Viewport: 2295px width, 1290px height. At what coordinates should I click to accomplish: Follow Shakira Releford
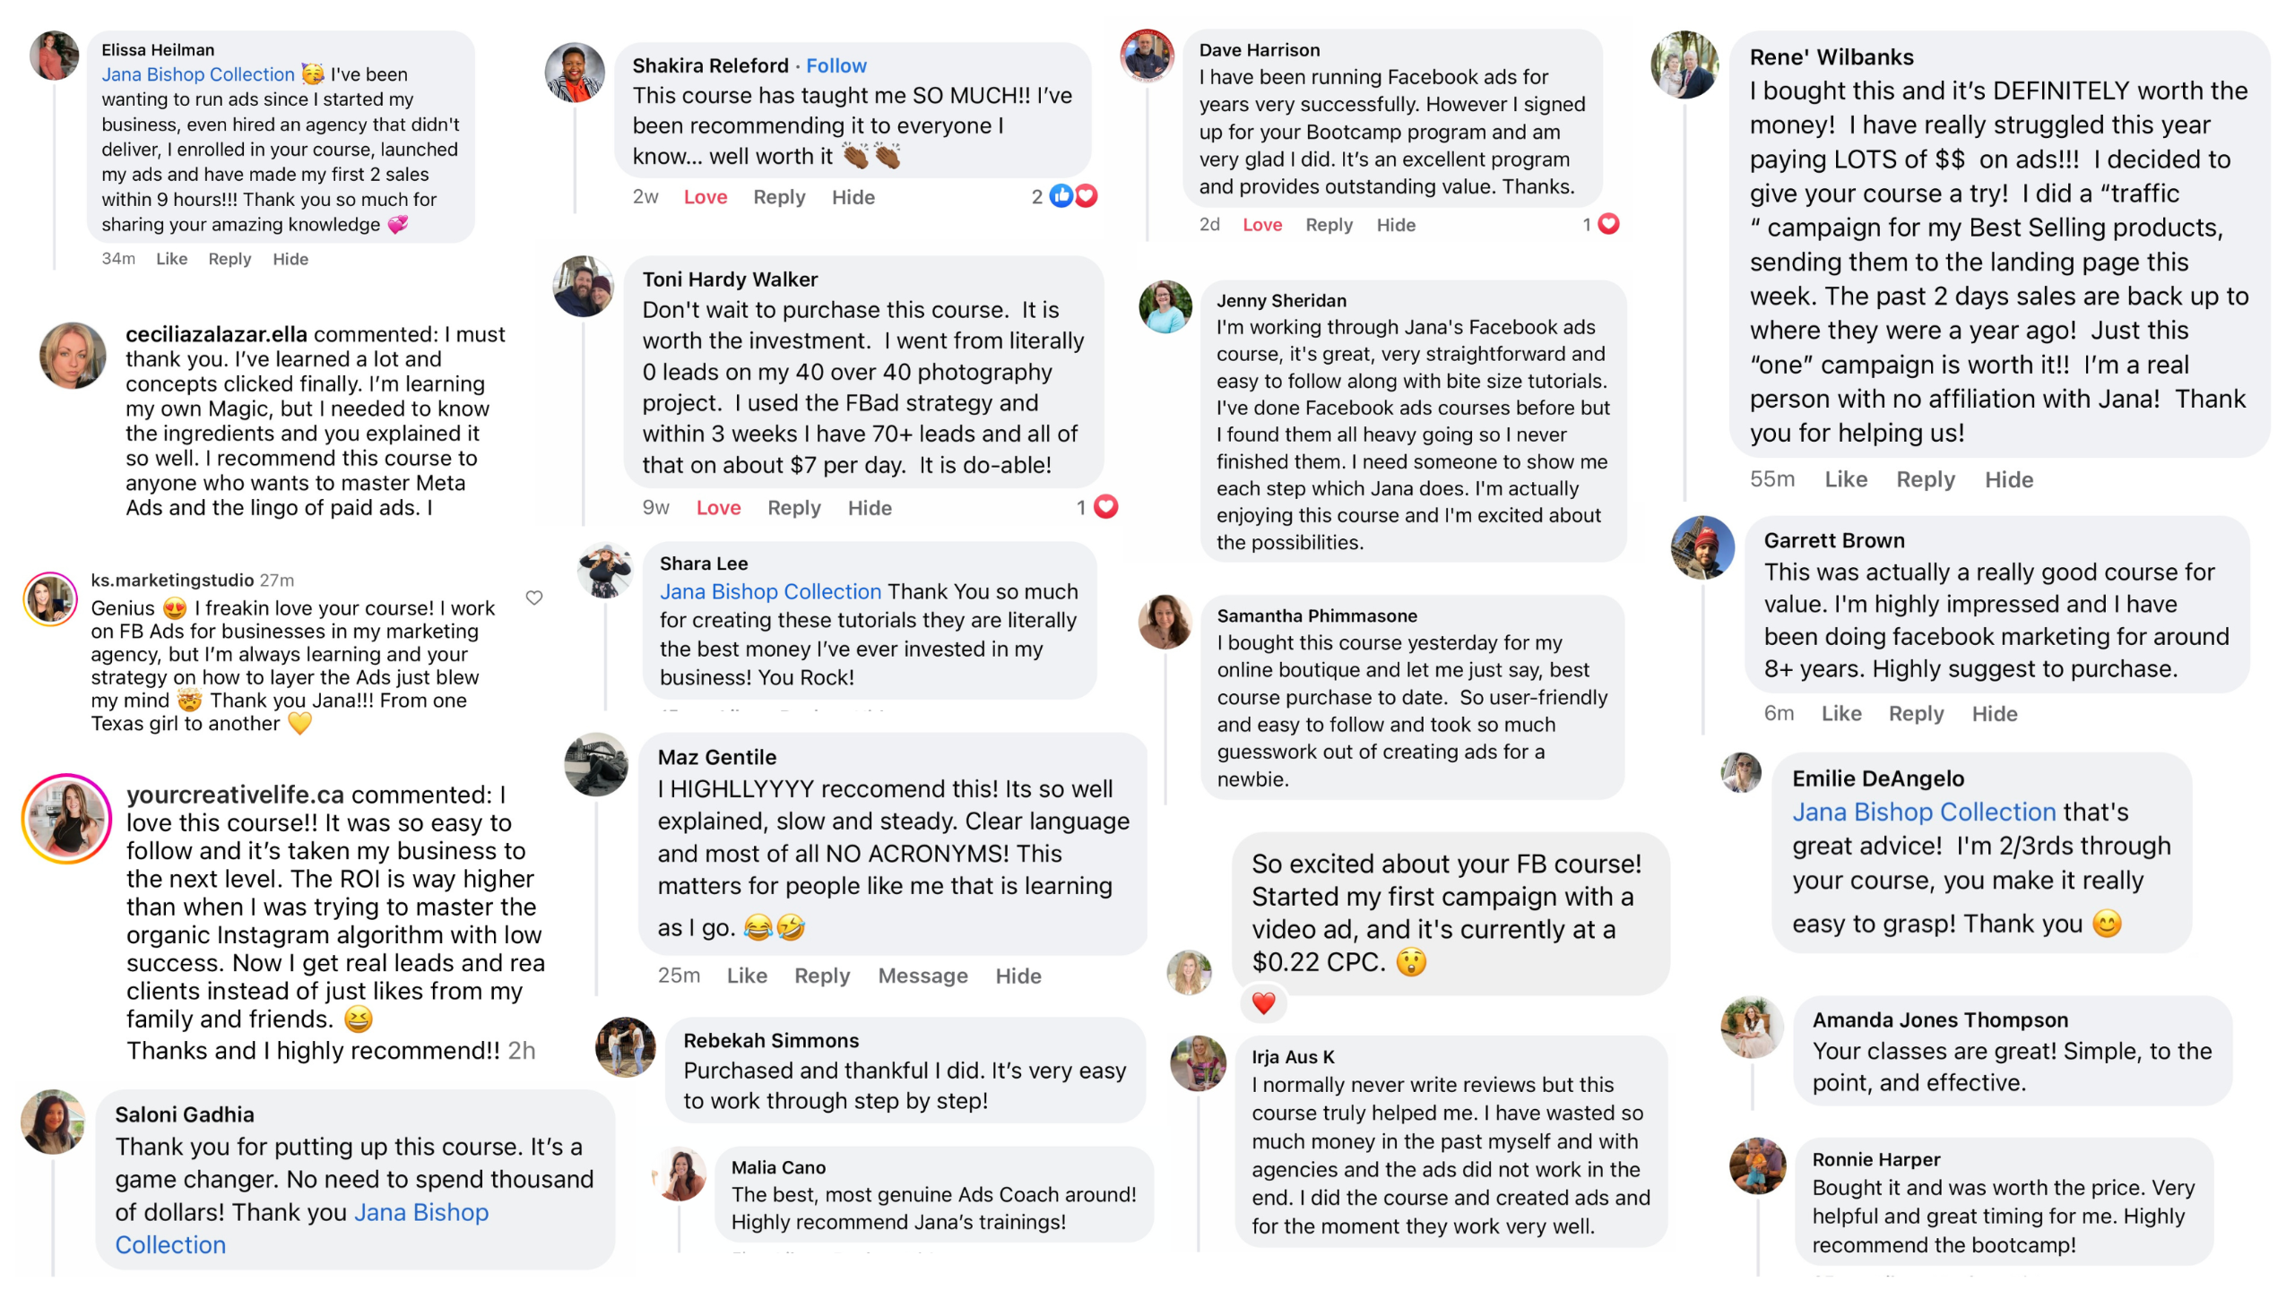(836, 65)
